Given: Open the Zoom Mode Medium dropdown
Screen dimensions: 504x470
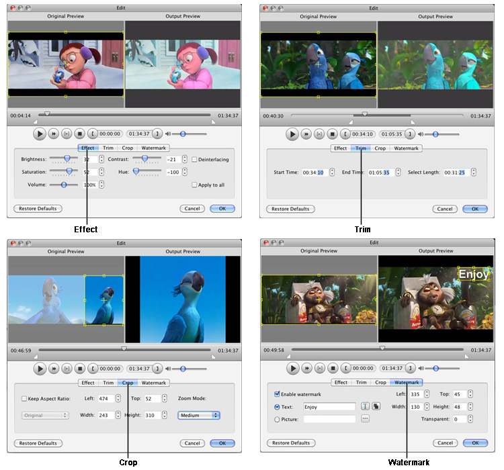Looking at the screenshot, I should coord(199,415).
